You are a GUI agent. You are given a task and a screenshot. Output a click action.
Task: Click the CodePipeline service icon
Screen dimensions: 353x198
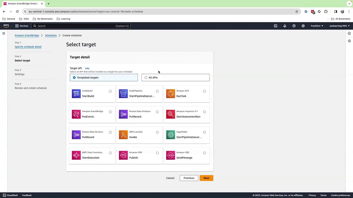123,94
